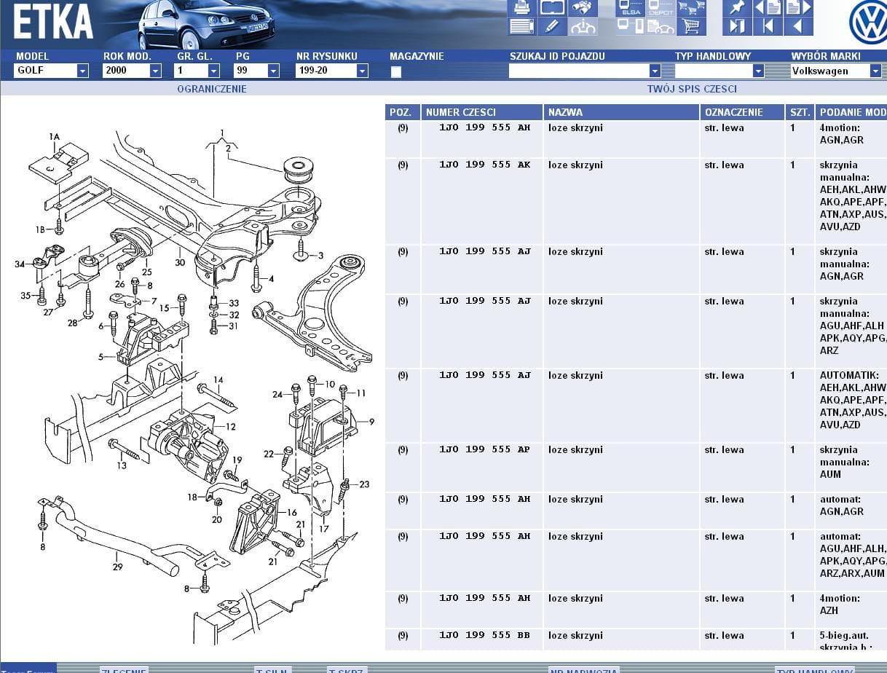Go to previous page document icon
This screenshot has height=673, width=887.
click(x=768, y=8)
